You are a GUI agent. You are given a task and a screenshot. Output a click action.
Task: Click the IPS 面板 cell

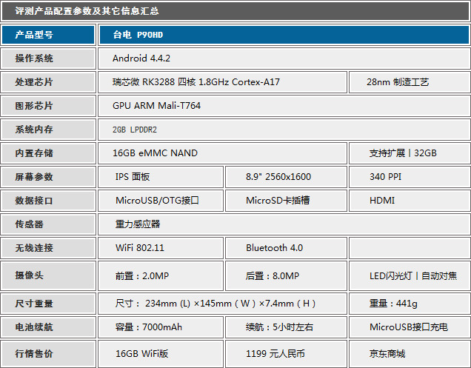click(x=161, y=177)
